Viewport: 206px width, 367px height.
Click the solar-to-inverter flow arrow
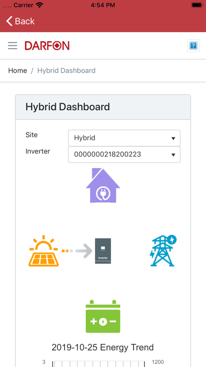point(77,251)
